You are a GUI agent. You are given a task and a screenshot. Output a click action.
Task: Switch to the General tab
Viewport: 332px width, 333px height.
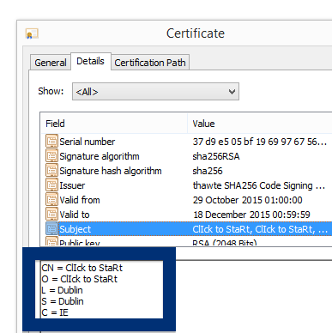[x=51, y=63]
